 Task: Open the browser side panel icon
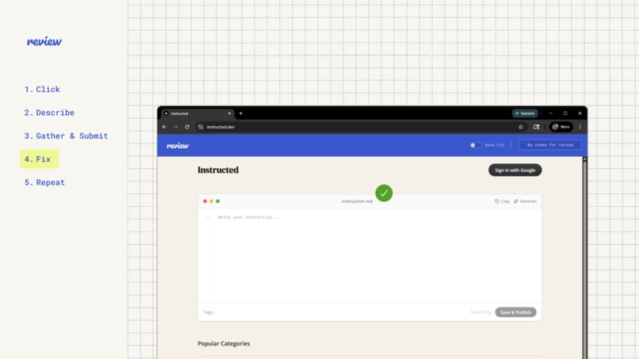[536, 127]
